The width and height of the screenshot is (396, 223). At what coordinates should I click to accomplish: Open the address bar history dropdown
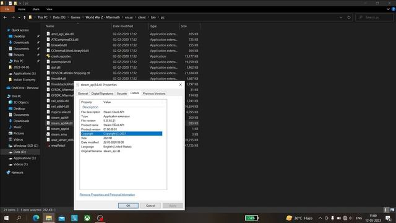point(341,17)
